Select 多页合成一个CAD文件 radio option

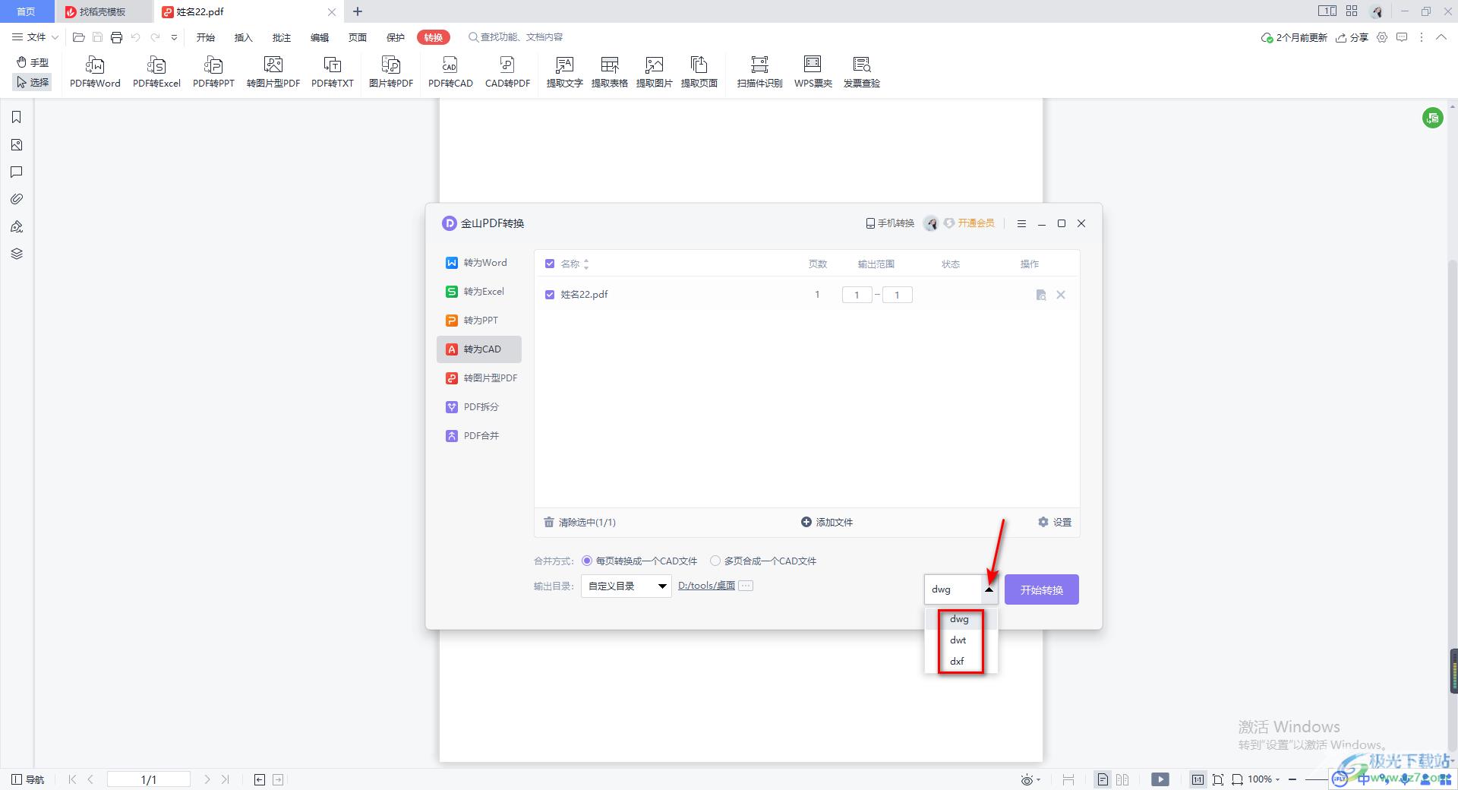coord(715,561)
